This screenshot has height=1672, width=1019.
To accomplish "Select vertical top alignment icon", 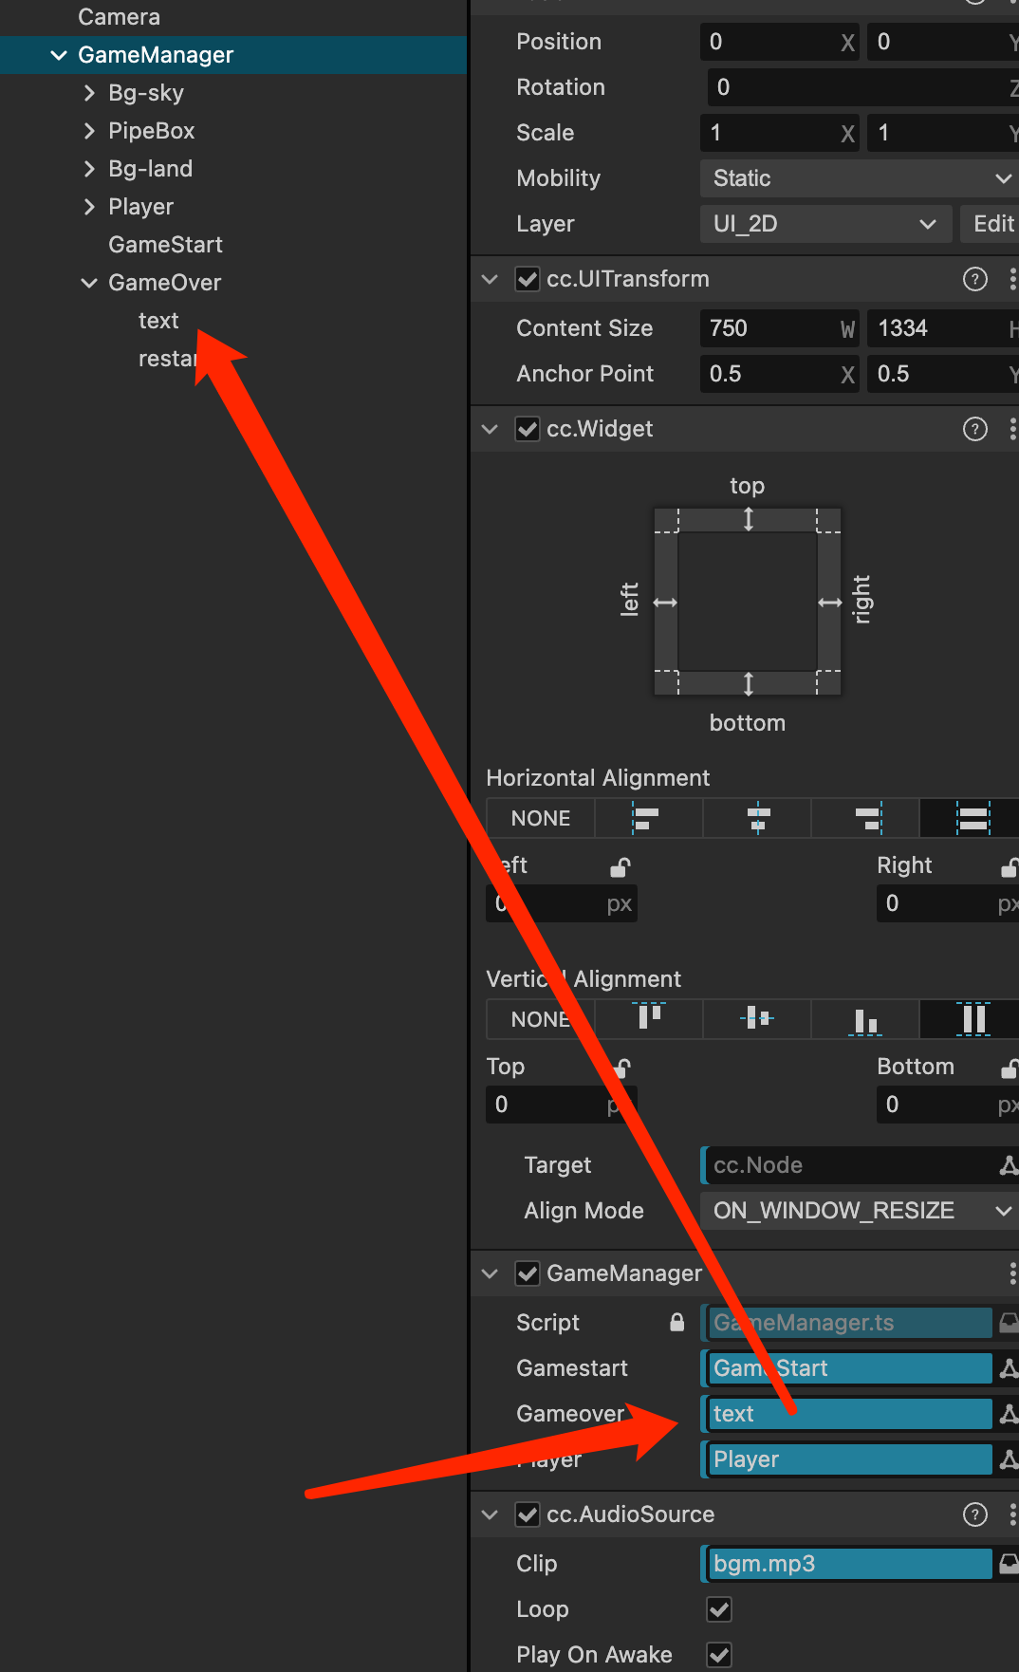I will (x=648, y=1019).
